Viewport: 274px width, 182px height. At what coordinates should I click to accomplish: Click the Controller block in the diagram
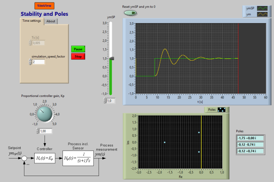click(x=44, y=158)
